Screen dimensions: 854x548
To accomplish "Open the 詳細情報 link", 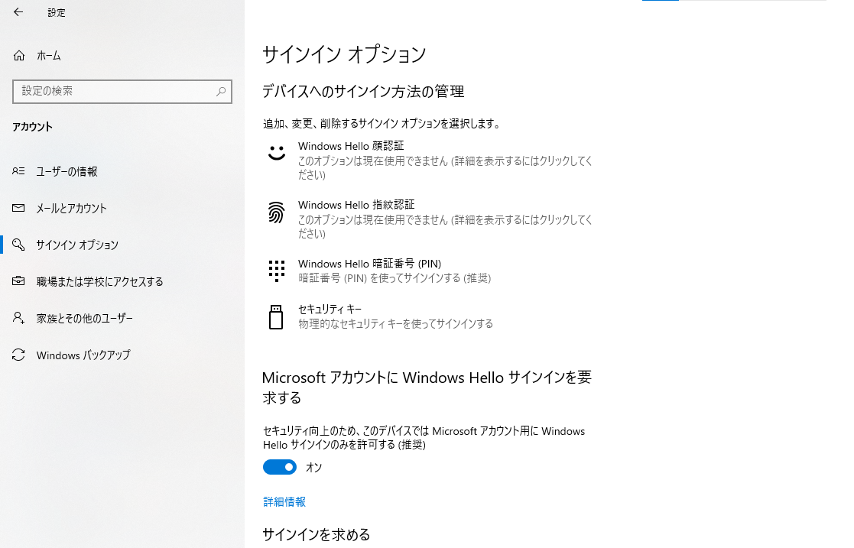I will (x=284, y=501).
